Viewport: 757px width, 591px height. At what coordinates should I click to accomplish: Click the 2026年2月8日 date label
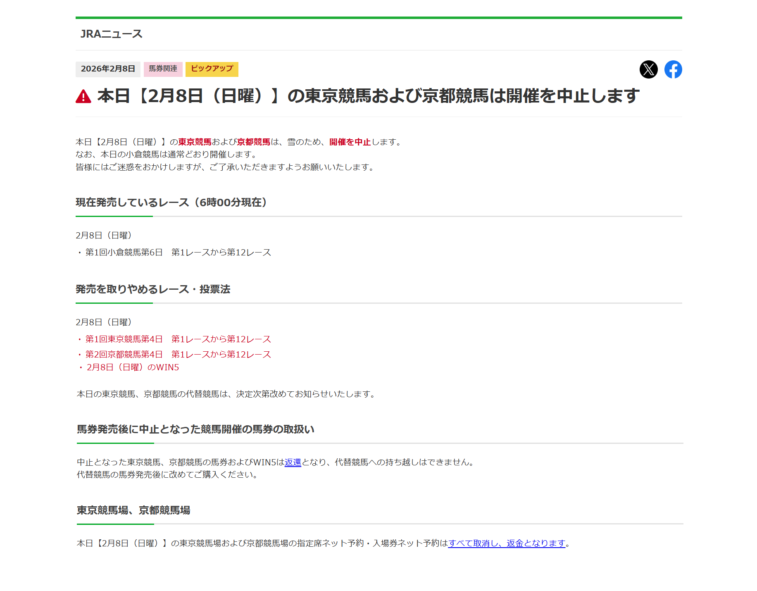[108, 69]
